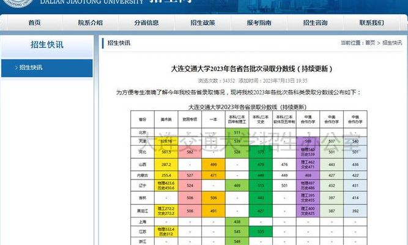Viewport: 408px width, 245px height.
Task: Select the intro sentence starting 为方便考生准确了解
Action: coord(239,92)
